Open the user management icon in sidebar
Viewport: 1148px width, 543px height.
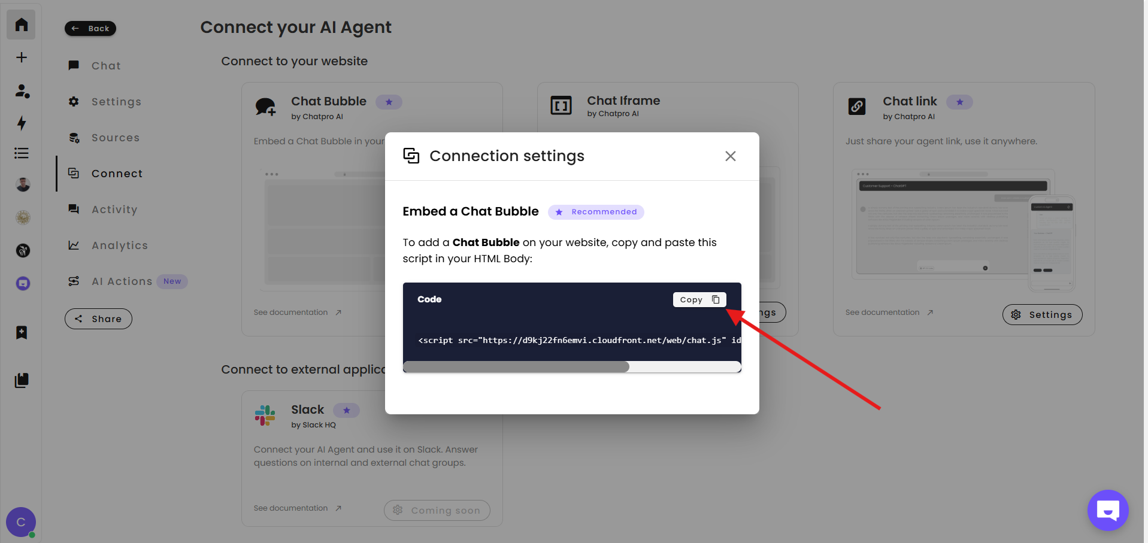pos(22,91)
